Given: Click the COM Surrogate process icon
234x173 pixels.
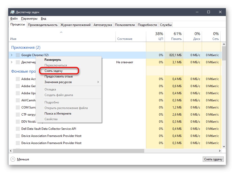Looking at the screenshot, I should click(x=18, y=107).
